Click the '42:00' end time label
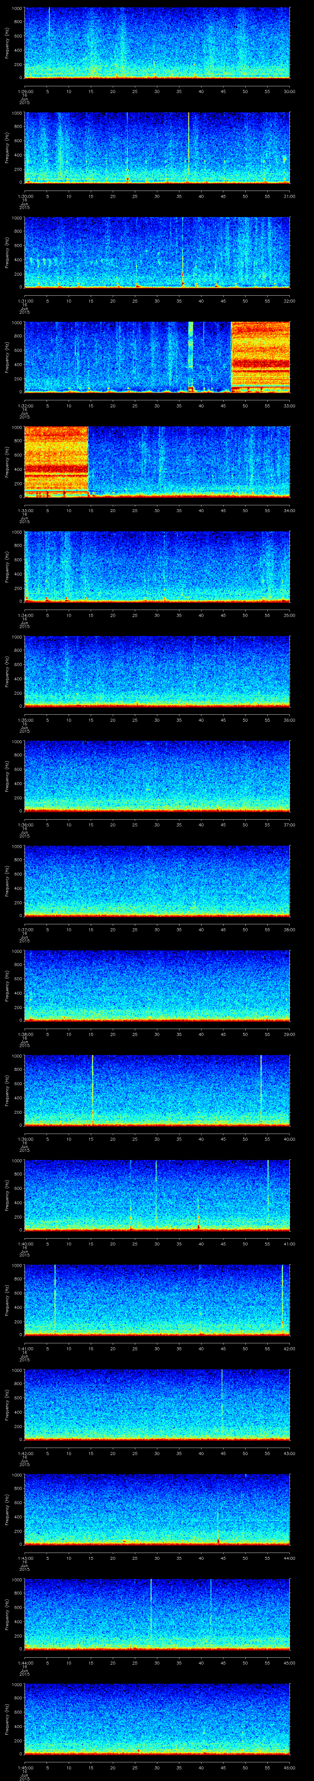 point(290,1348)
